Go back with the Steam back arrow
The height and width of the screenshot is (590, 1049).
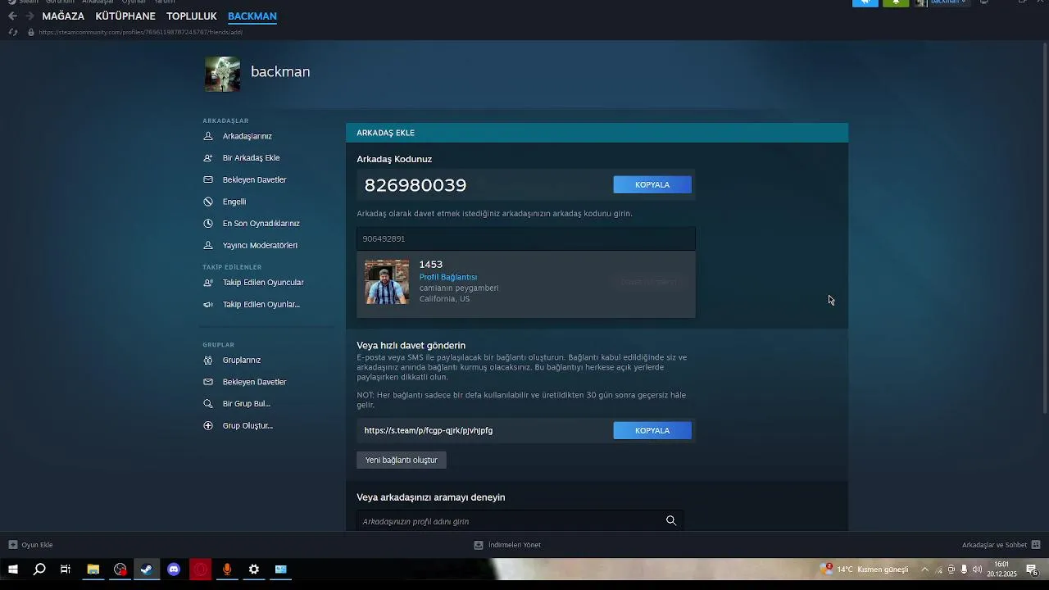[12, 16]
